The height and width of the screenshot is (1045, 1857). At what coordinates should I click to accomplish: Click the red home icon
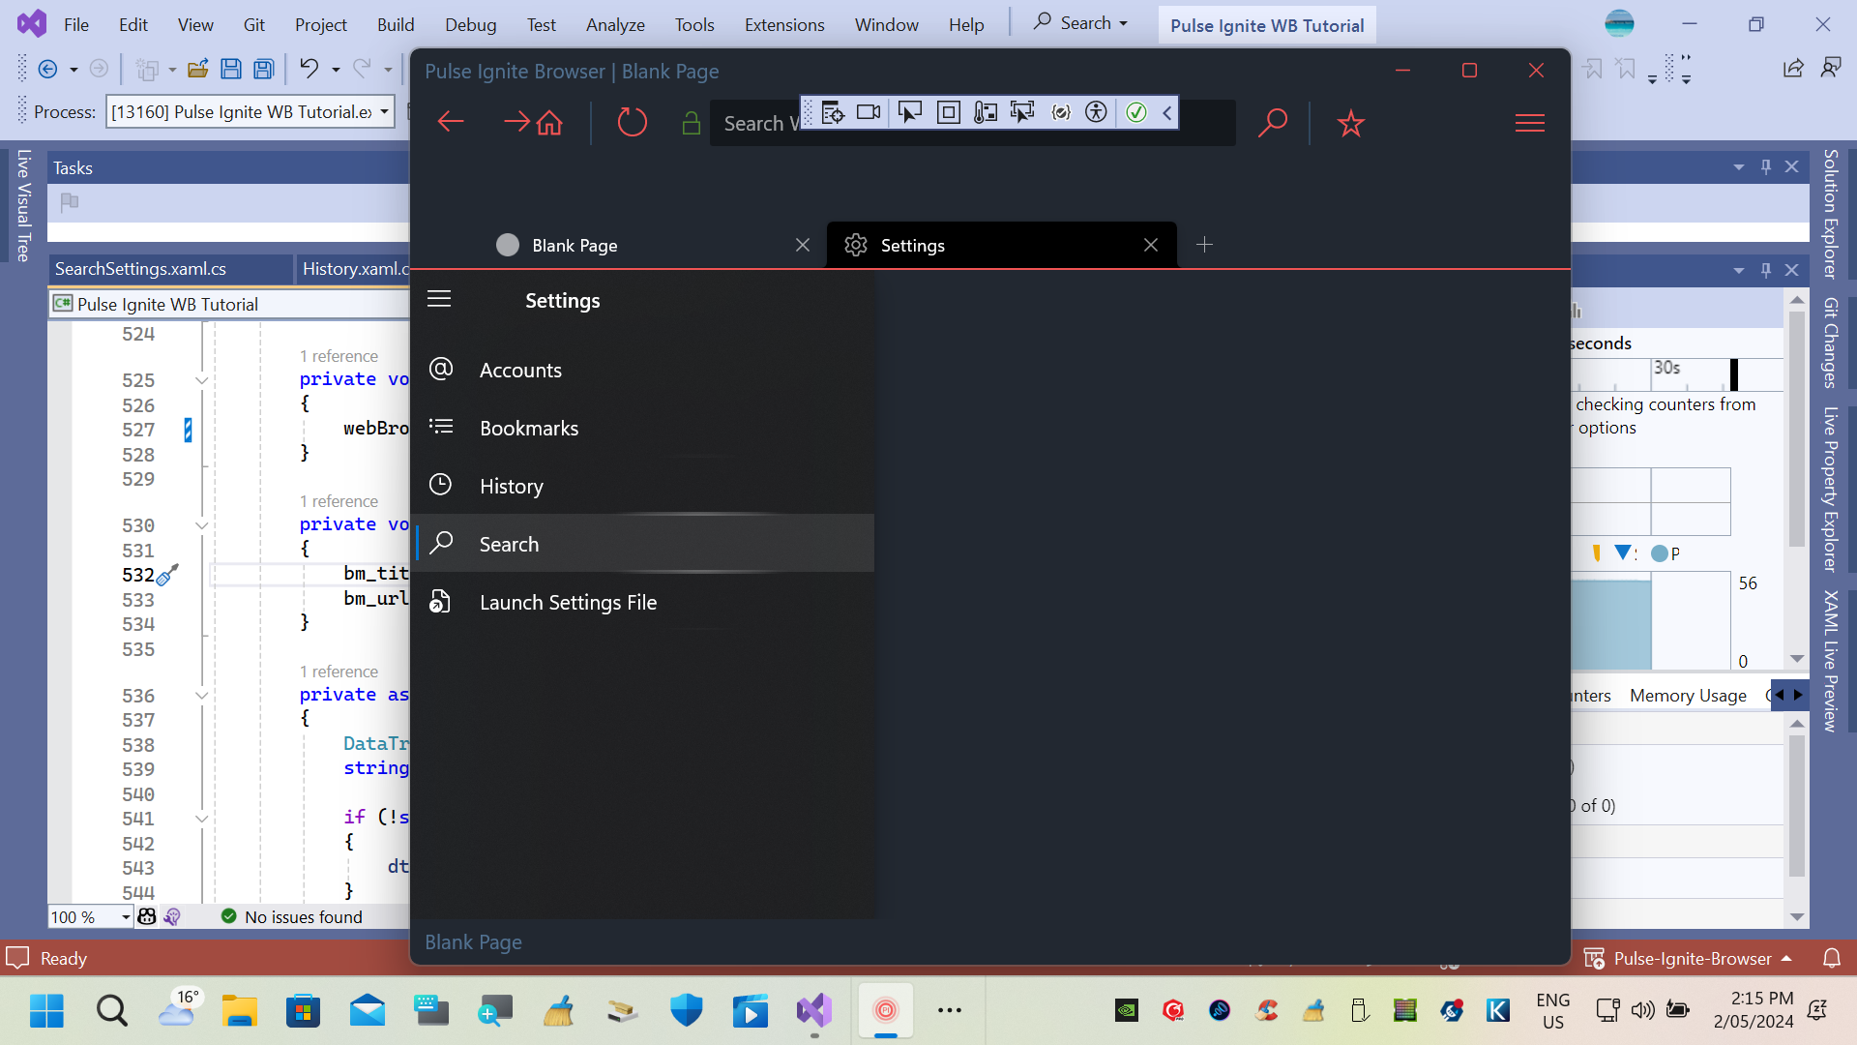[x=549, y=123]
